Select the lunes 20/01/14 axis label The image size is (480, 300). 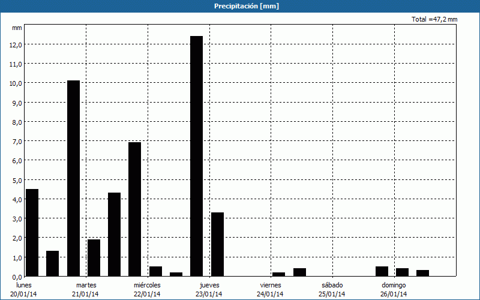coord(24,289)
